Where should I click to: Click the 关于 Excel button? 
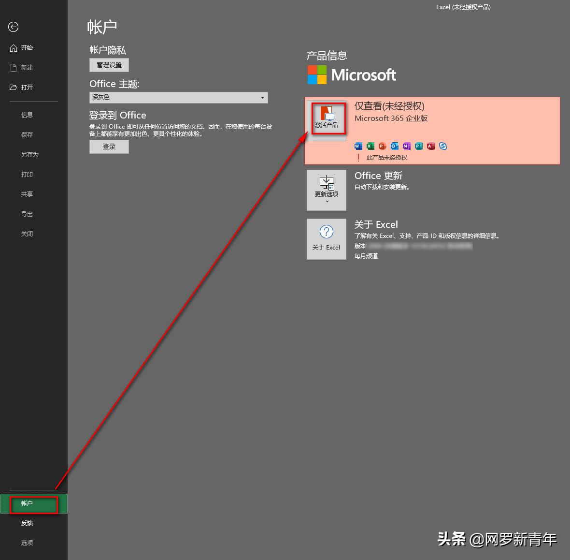pyautogui.click(x=326, y=239)
